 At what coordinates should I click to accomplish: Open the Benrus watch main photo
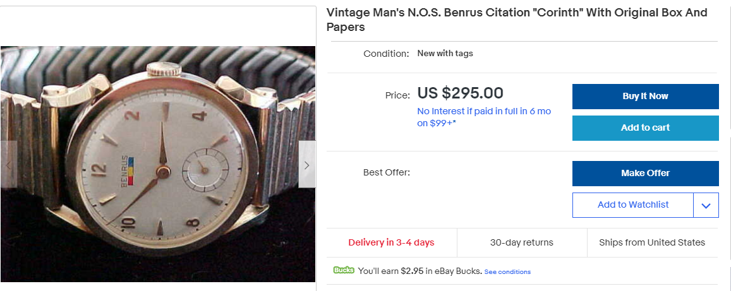click(157, 164)
